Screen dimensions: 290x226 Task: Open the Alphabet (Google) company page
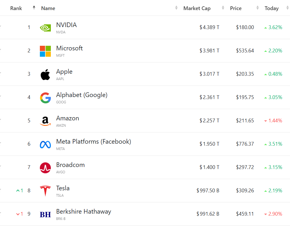coord(82,95)
